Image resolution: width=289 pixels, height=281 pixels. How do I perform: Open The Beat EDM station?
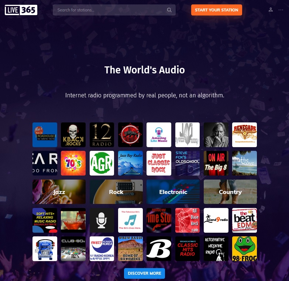click(x=244, y=221)
